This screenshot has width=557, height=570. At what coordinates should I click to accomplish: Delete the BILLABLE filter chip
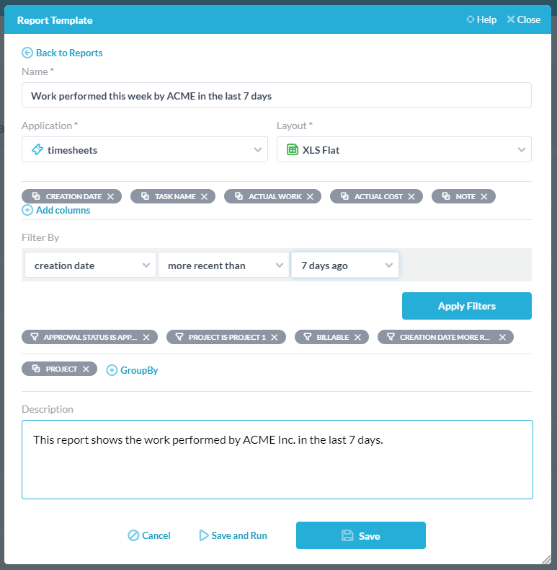click(357, 338)
